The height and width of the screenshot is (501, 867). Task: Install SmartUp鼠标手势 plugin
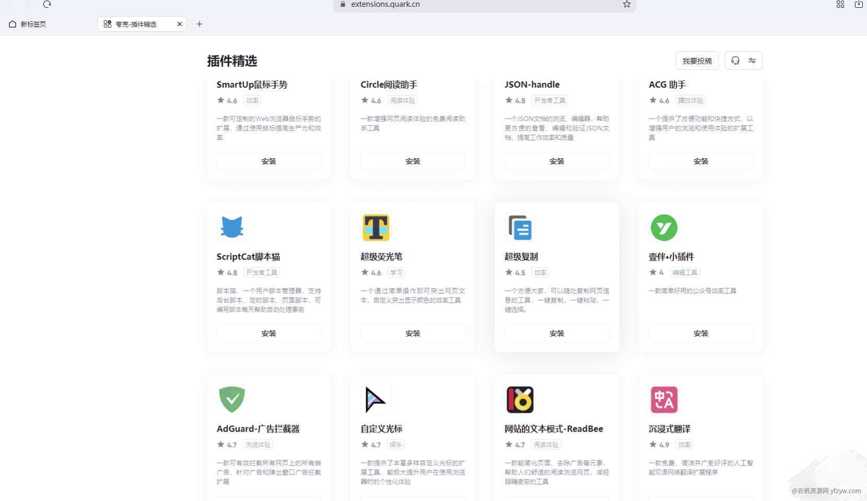[x=269, y=161]
